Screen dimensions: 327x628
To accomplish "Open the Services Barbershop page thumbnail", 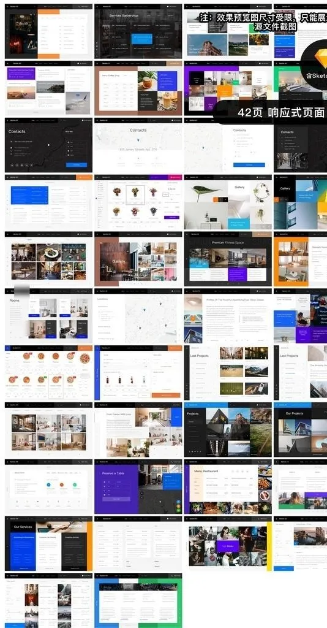I will pos(138,31).
